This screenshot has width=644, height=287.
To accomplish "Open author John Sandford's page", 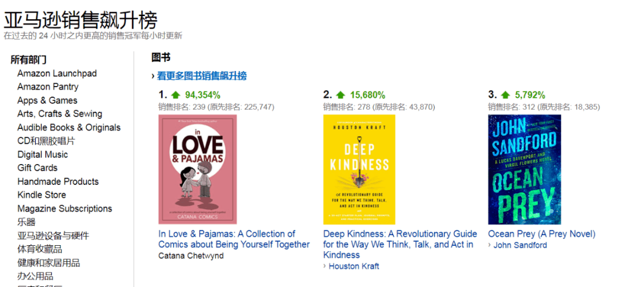I will 520,245.
